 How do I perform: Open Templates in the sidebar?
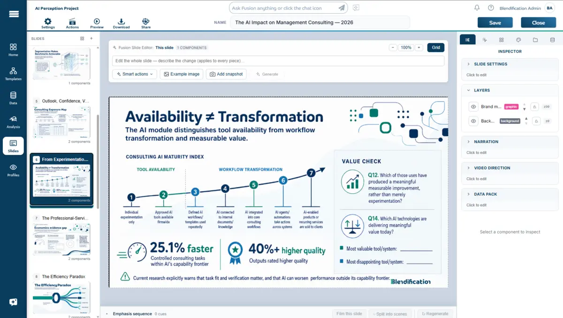[13, 74]
